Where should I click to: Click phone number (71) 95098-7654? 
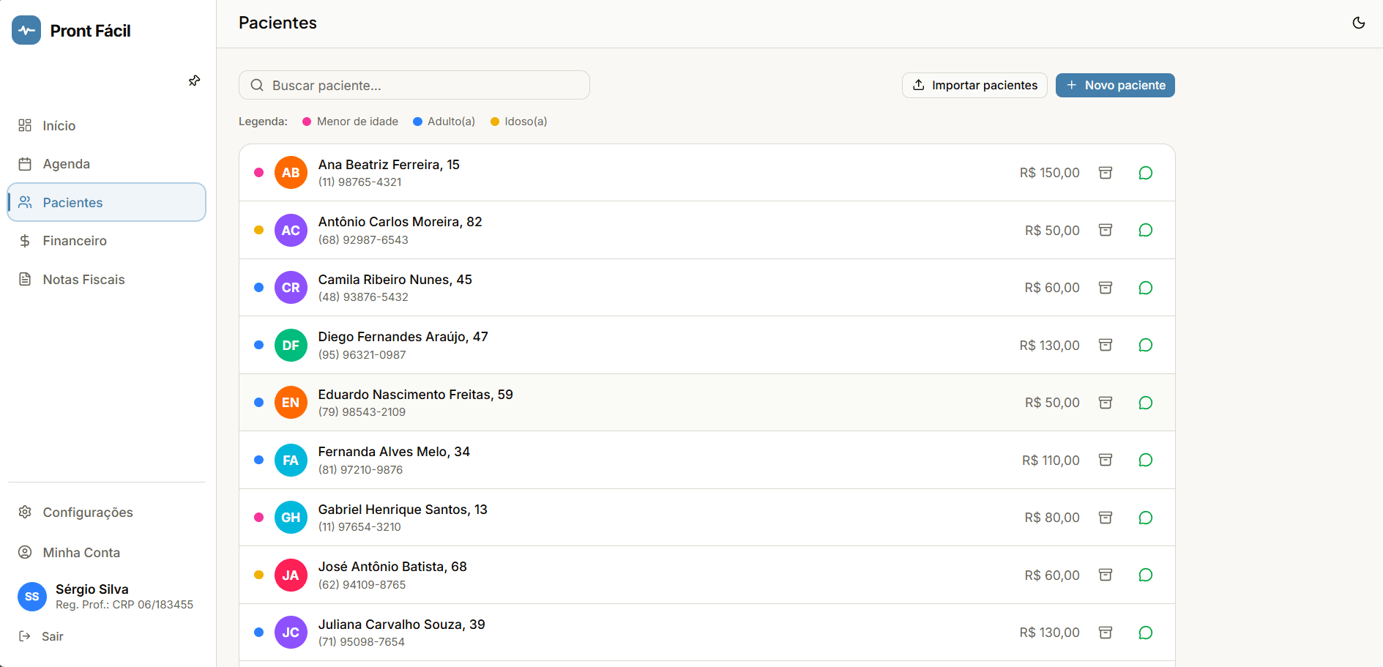click(361, 642)
